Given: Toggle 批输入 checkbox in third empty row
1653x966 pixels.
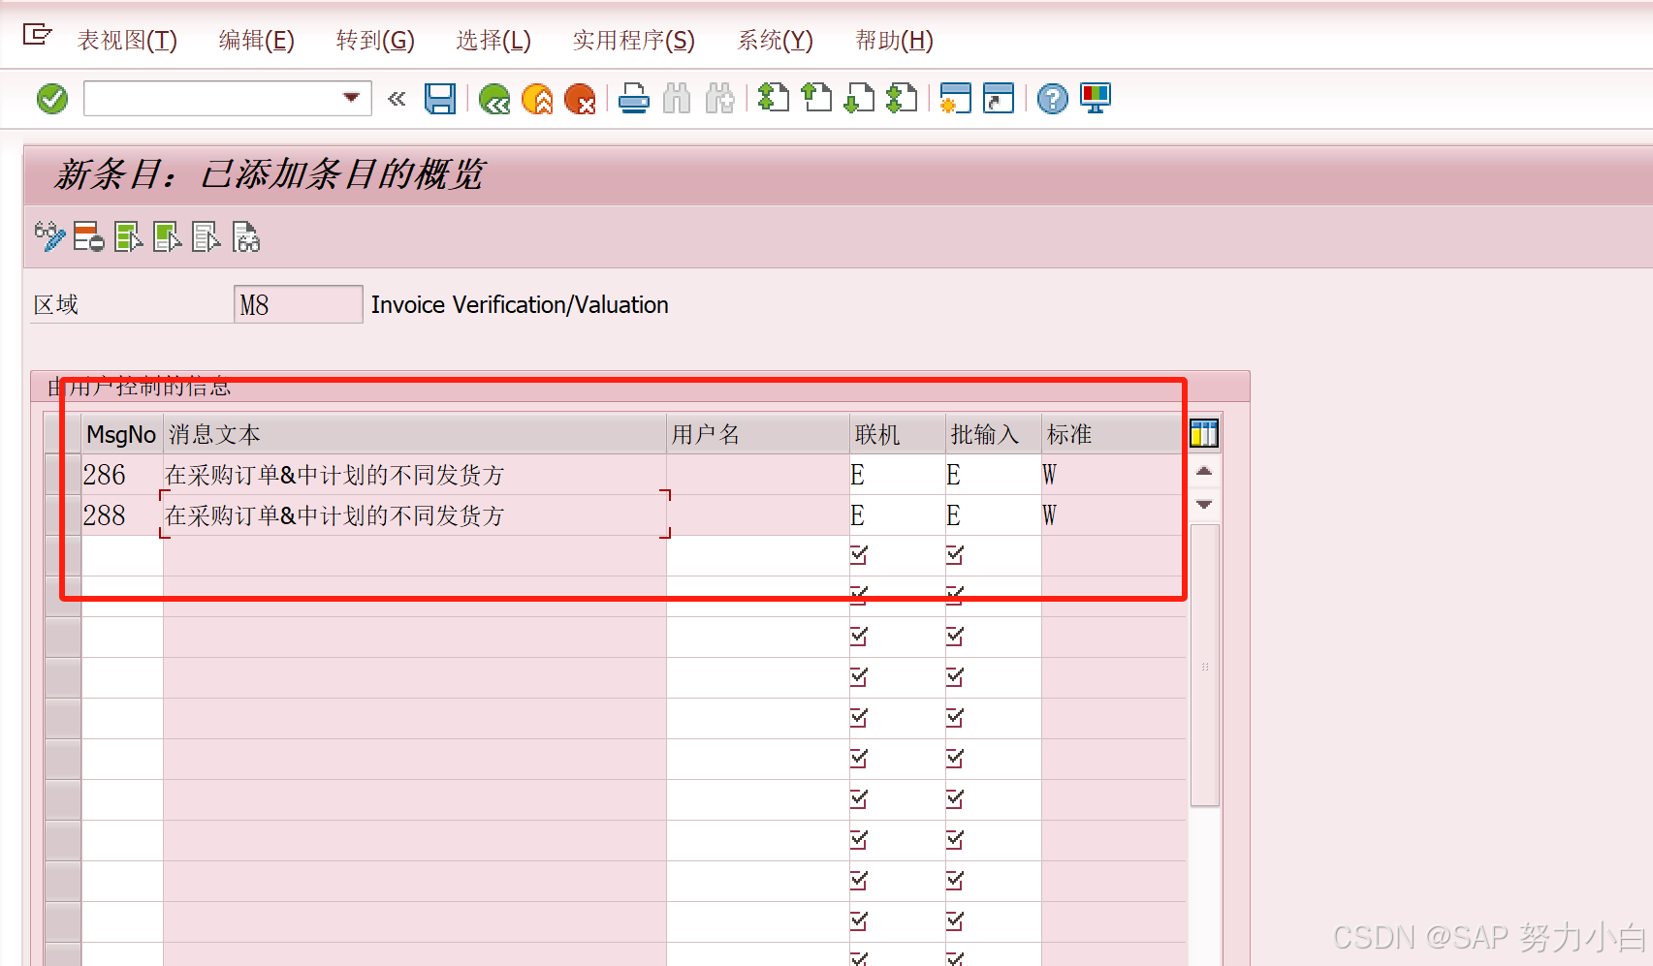Looking at the screenshot, I should point(955,637).
